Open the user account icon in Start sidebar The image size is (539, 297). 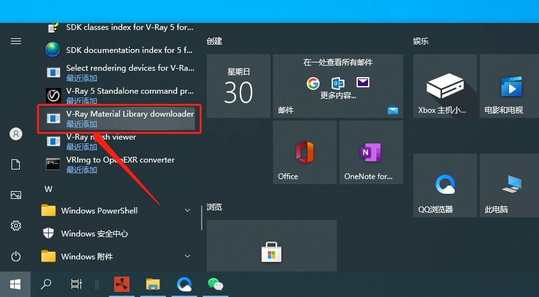[x=16, y=134]
